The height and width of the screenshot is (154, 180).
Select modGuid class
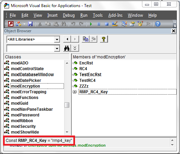20,103
